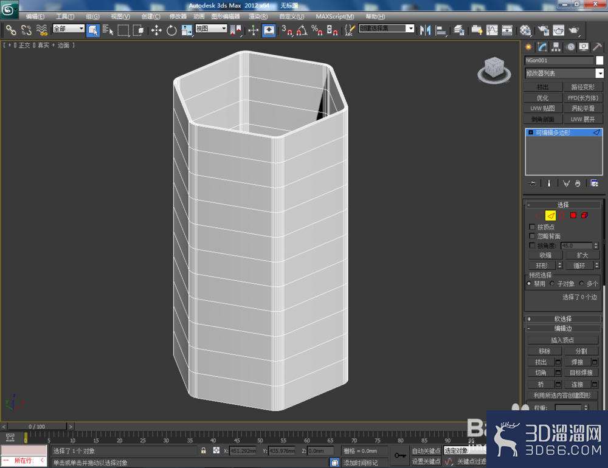
Task: Select the 多个 preview radio button
Action: (x=581, y=284)
